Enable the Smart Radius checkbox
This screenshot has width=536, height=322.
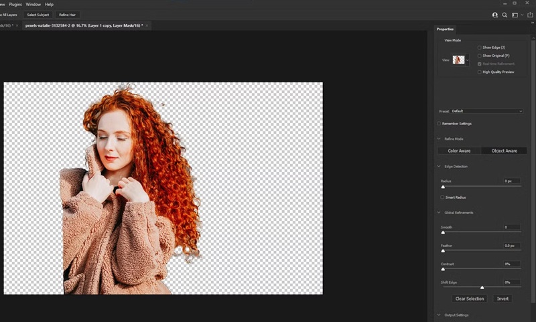[442, 197]
